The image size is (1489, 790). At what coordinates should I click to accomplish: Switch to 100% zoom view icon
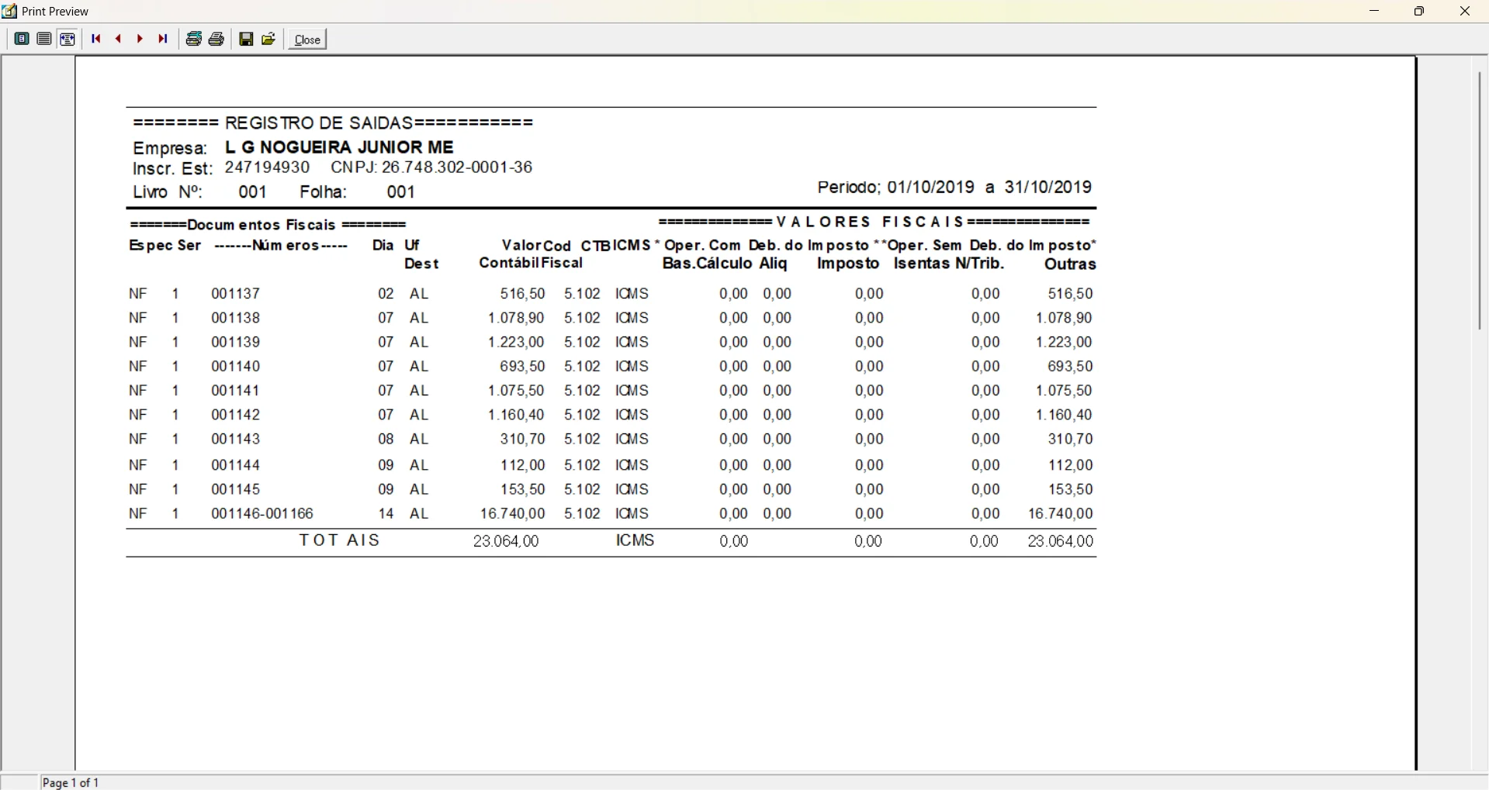(44, 40)
